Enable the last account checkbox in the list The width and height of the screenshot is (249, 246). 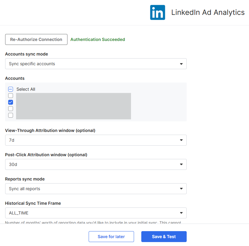point(11,115)
